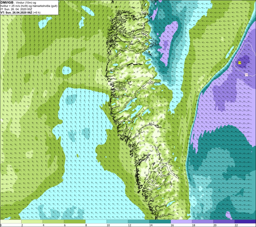Click the 20–22 m/s violet legend swatch
The height and width of the screenshot is (227, 256).
pos(224,221)
